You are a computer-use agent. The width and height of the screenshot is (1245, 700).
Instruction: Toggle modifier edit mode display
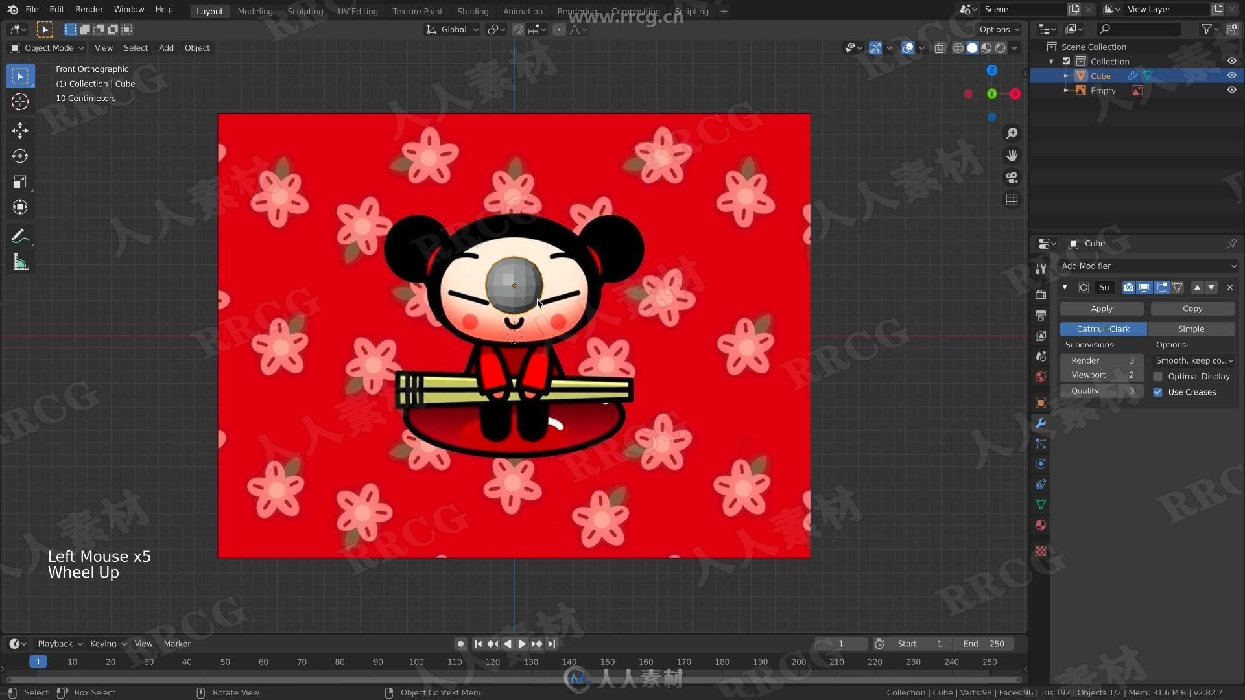click(x=1161, y=288)
